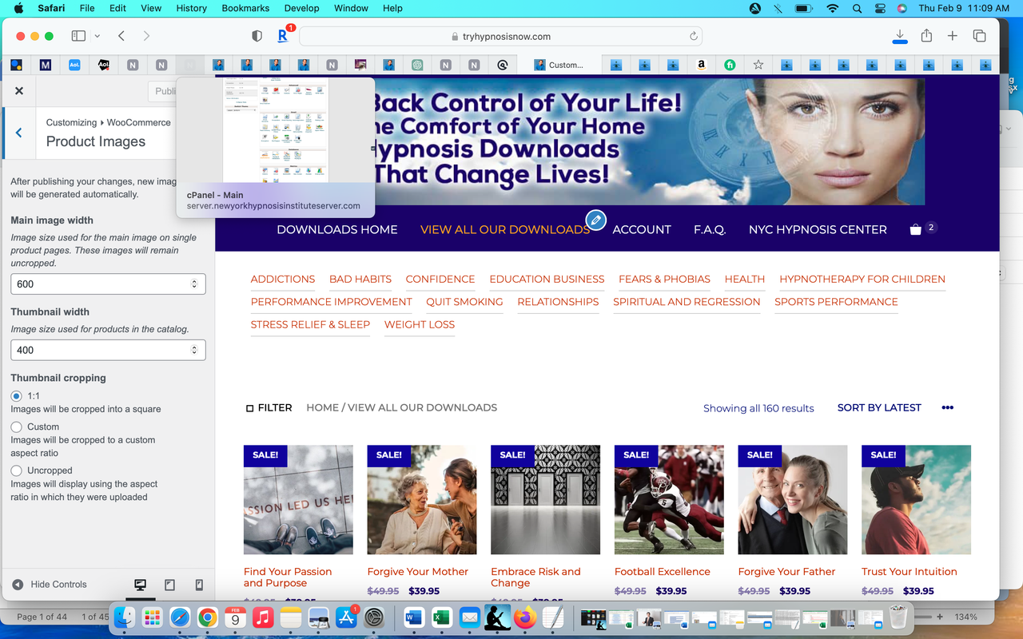Select 1:1 thumbnail cropping option
This screenshot has height=639, width=1023.
pyautogui.click(x=16, y=395)
